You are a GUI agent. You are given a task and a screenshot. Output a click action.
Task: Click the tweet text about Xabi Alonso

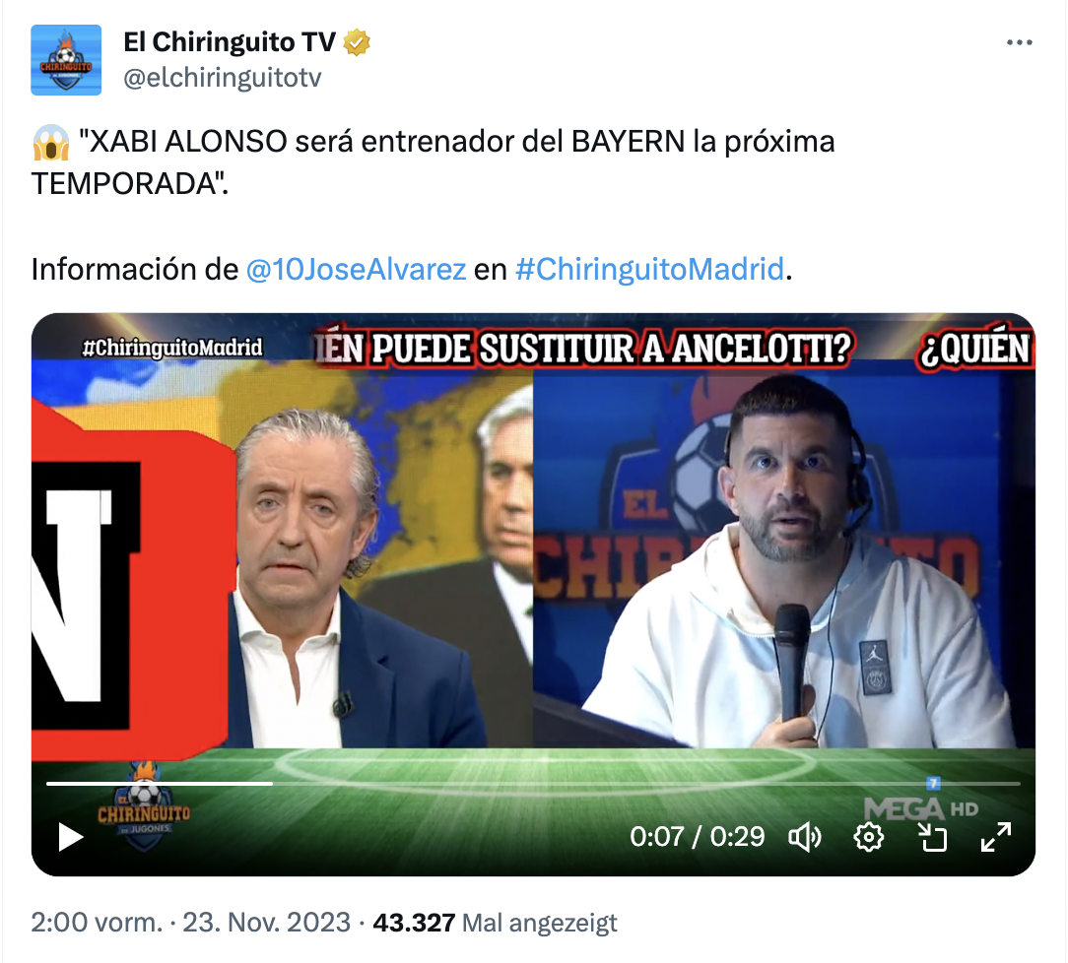(434, 161)
